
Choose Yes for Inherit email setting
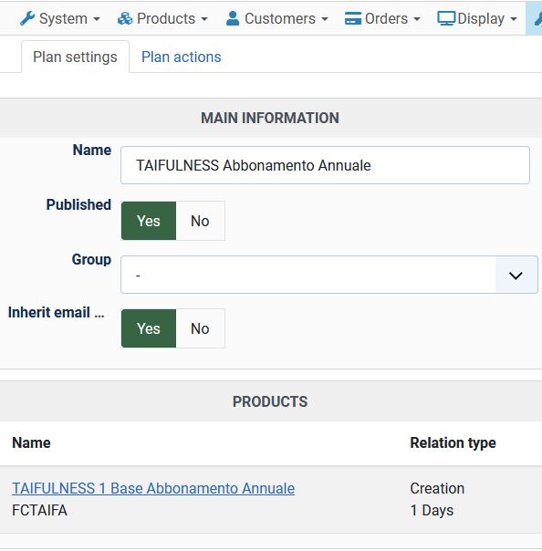coord(149,328)
